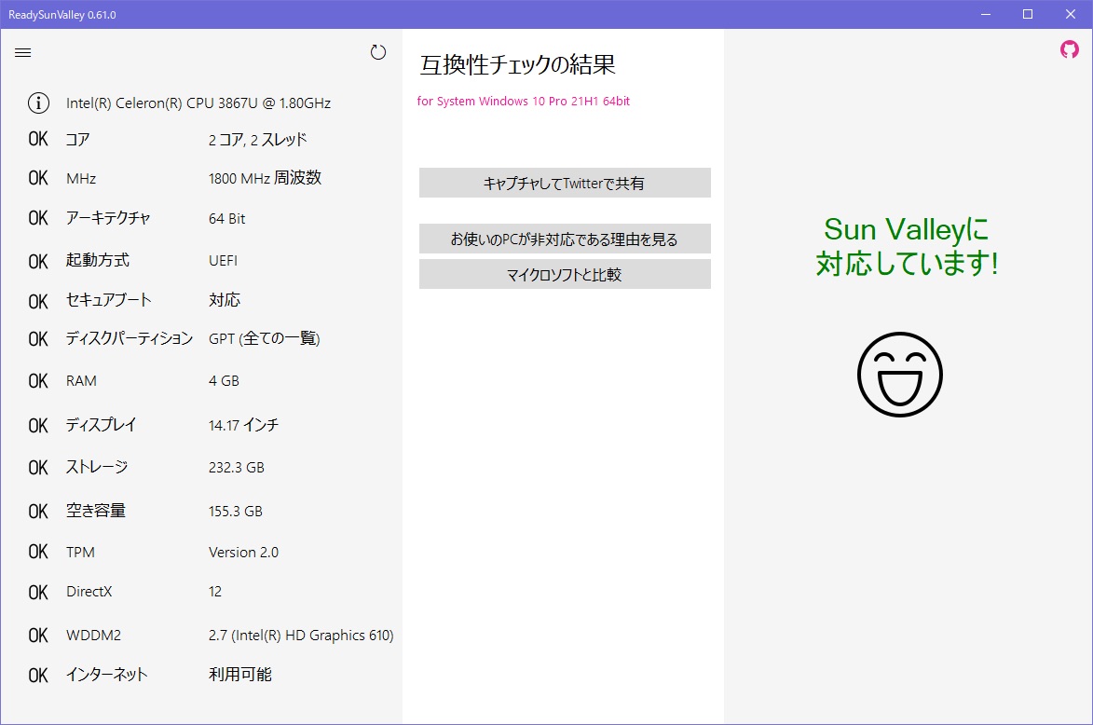Viewport: 1093px width, 725px height.
Task: Click the 1800 MHz 周波数 value
Action: 265,178
